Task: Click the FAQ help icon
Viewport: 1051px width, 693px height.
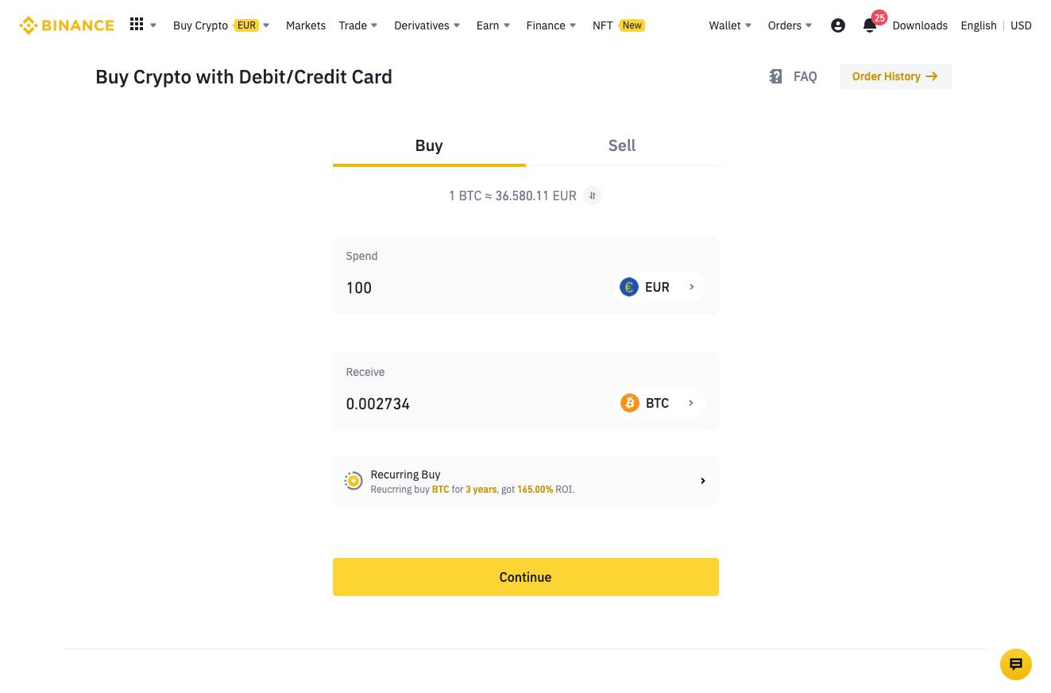Action: [776, 76]
